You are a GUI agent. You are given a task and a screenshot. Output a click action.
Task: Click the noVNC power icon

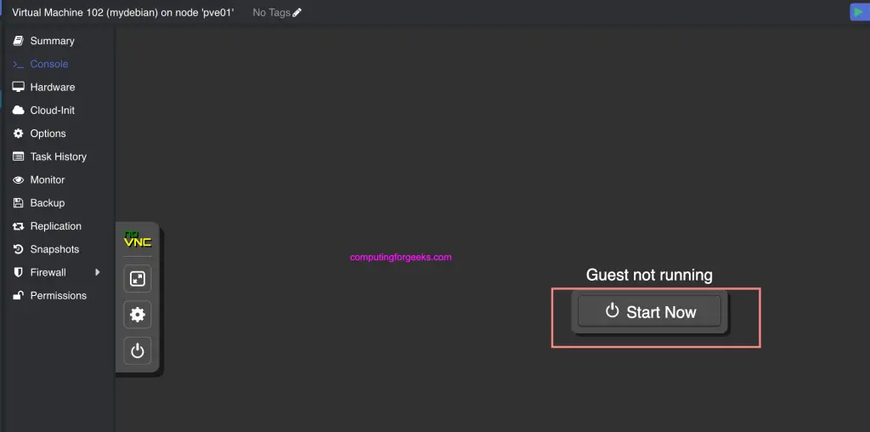click(137, 351)
